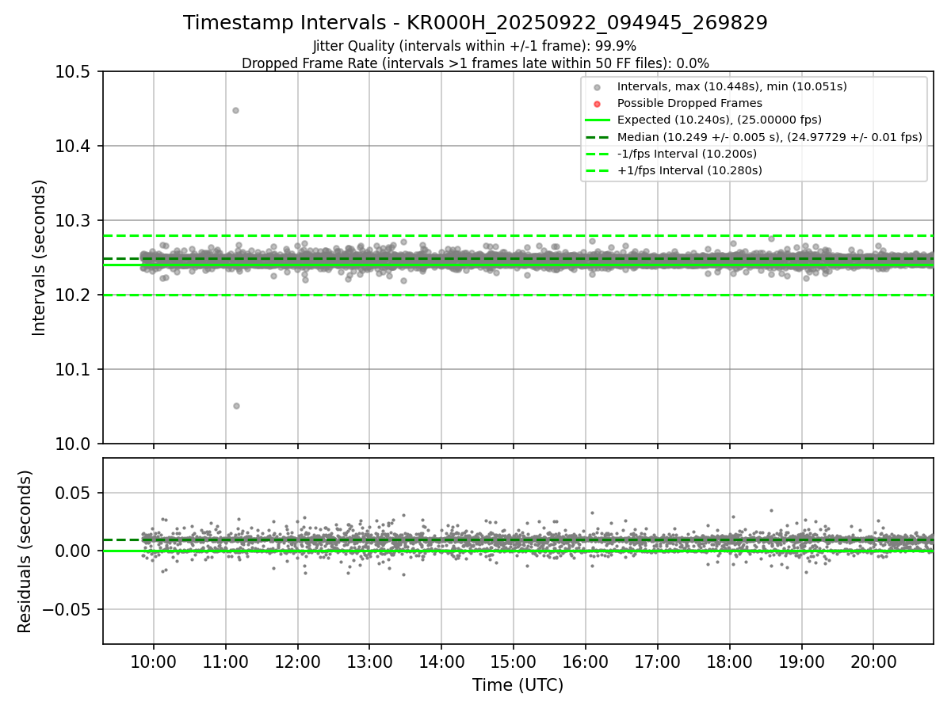Click the 13:00 x-axis tick label
The image size is (951, 713).
coord(370,661)
